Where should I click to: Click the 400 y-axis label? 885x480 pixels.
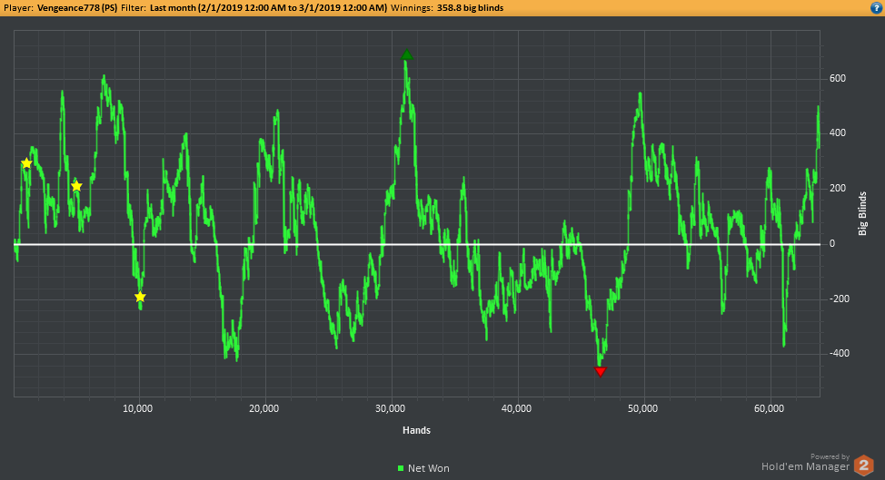point(838,133)
